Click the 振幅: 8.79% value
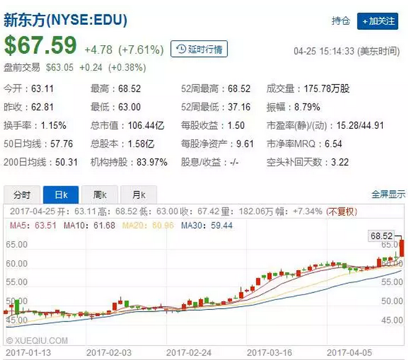Image resolution: width=410 pixels, height=360 pixels. coord(307,107)
